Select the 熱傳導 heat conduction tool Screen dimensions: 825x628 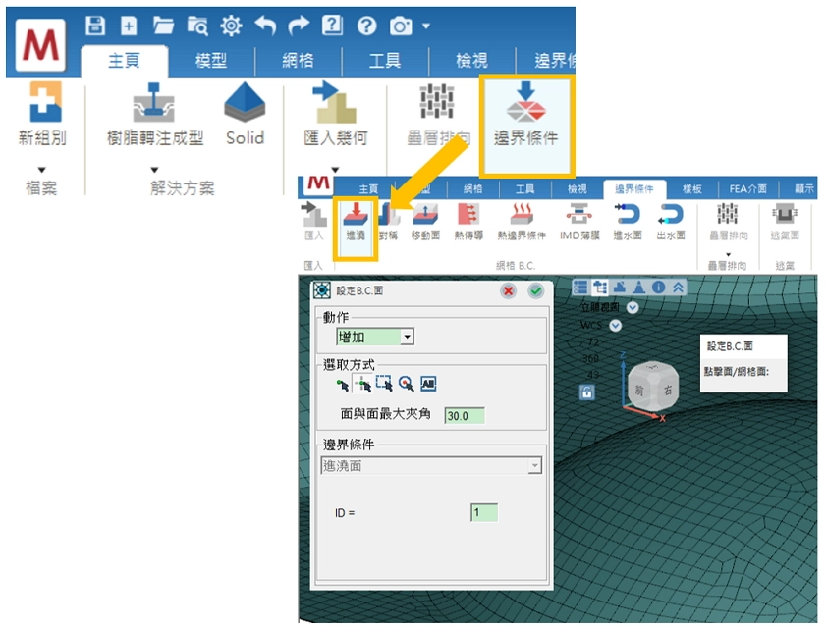click(468, 220)
